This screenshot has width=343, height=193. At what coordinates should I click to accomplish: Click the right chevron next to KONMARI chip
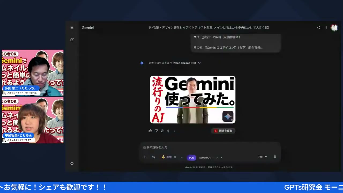(221, 158)
